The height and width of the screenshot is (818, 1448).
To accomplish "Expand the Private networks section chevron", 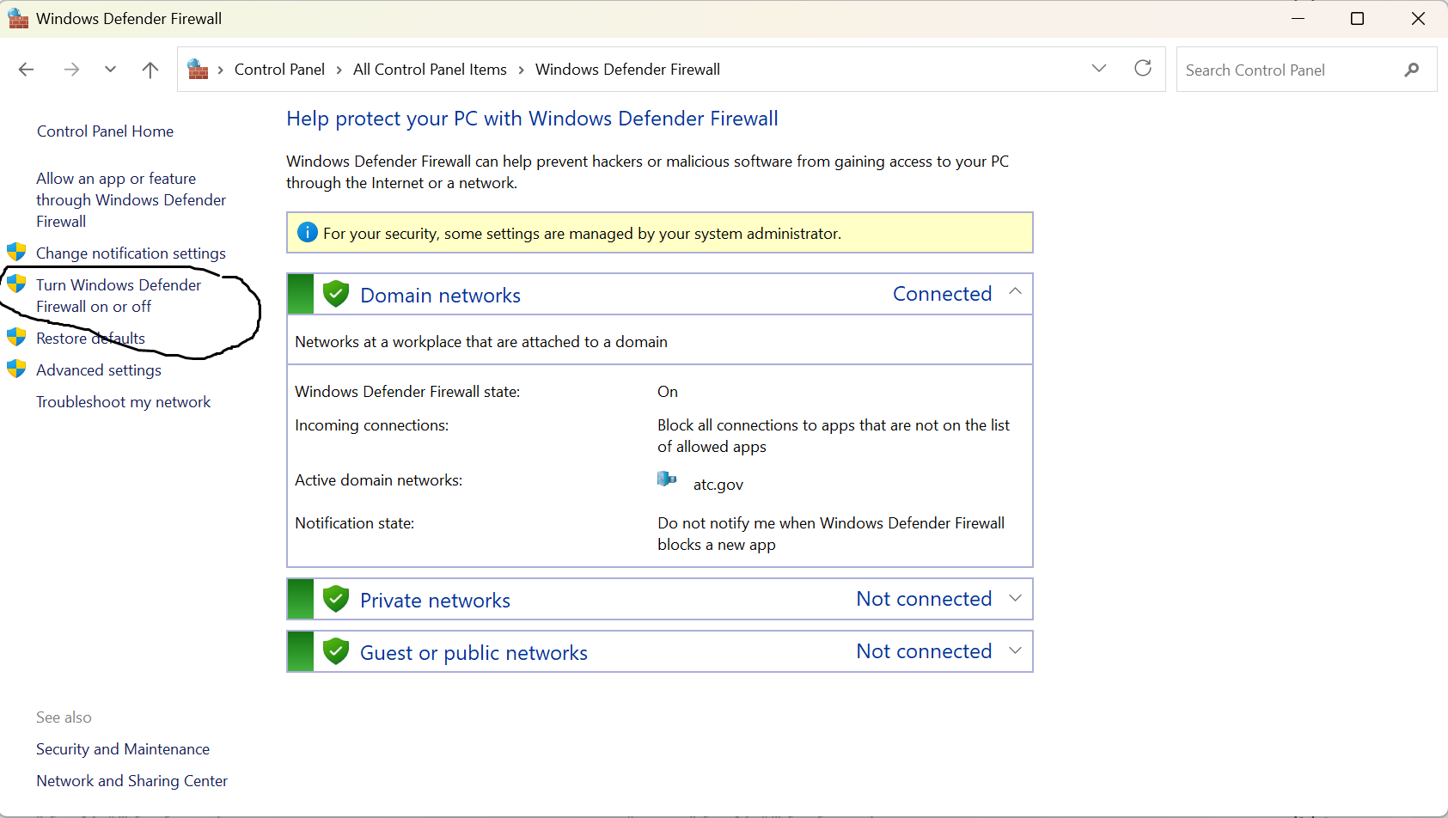I will [1015, 598].
